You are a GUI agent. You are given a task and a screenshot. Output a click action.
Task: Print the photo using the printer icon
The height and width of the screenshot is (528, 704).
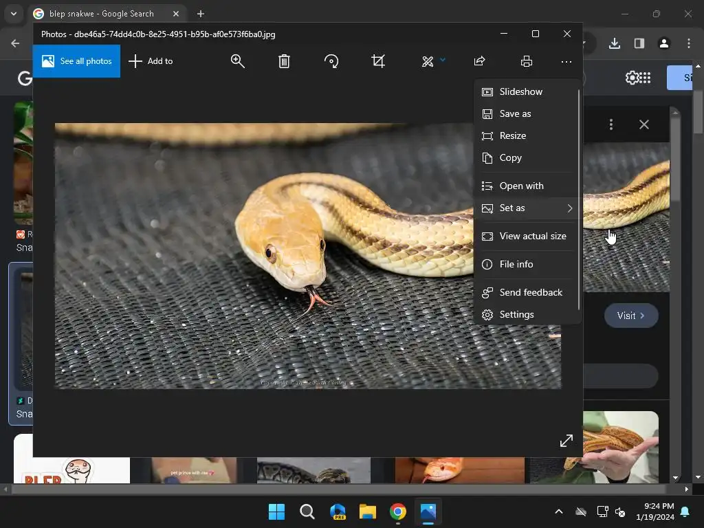point(527,61)
